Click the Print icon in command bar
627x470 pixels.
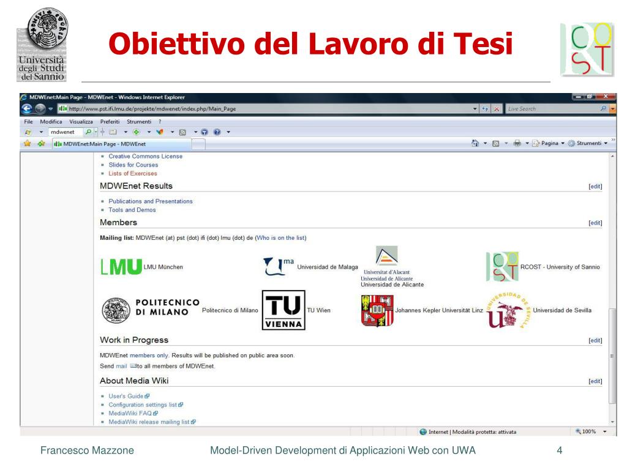coord(517,143)
